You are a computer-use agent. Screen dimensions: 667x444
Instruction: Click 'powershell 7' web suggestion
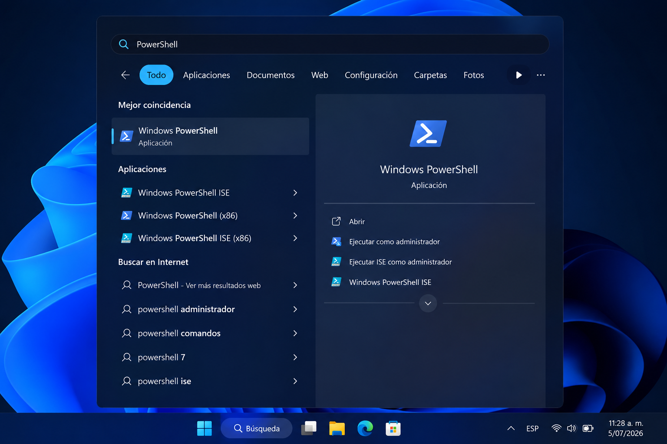pos(162,357)
